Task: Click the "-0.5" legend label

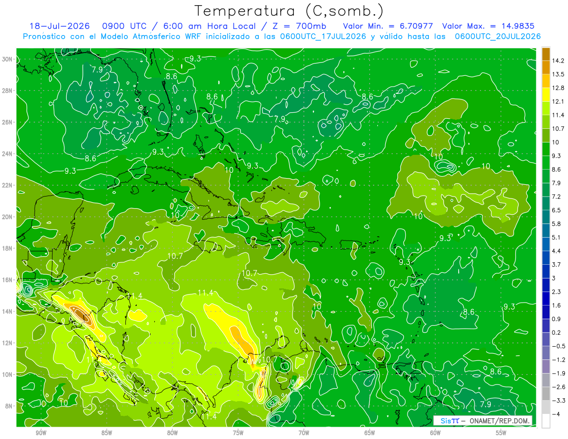Action: pyautogui.click(x=558, y=346)
